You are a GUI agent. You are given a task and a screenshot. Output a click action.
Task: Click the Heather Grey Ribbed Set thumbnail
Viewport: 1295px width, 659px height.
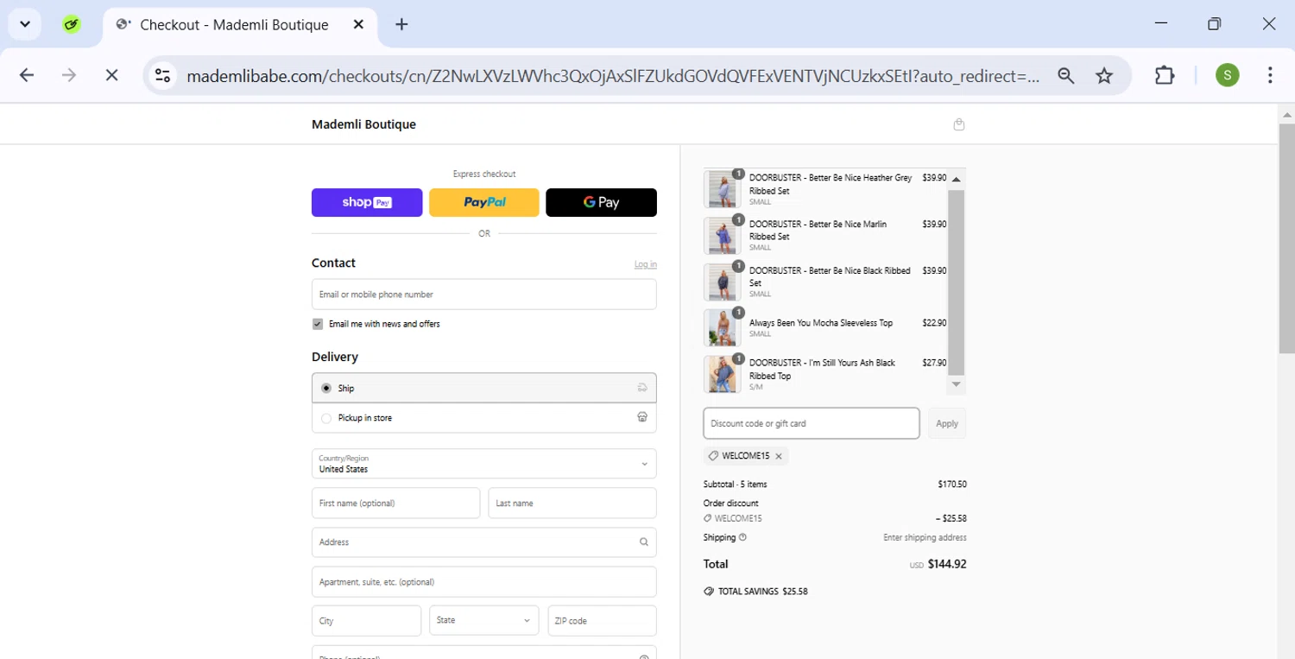723,189
